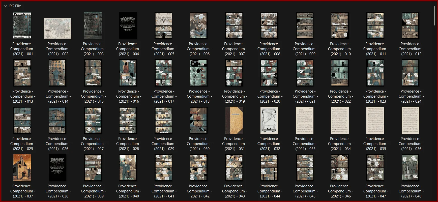Select handwritten page thumbnail 036
This screenshot has width=438, height=202.
pos(411,120)
